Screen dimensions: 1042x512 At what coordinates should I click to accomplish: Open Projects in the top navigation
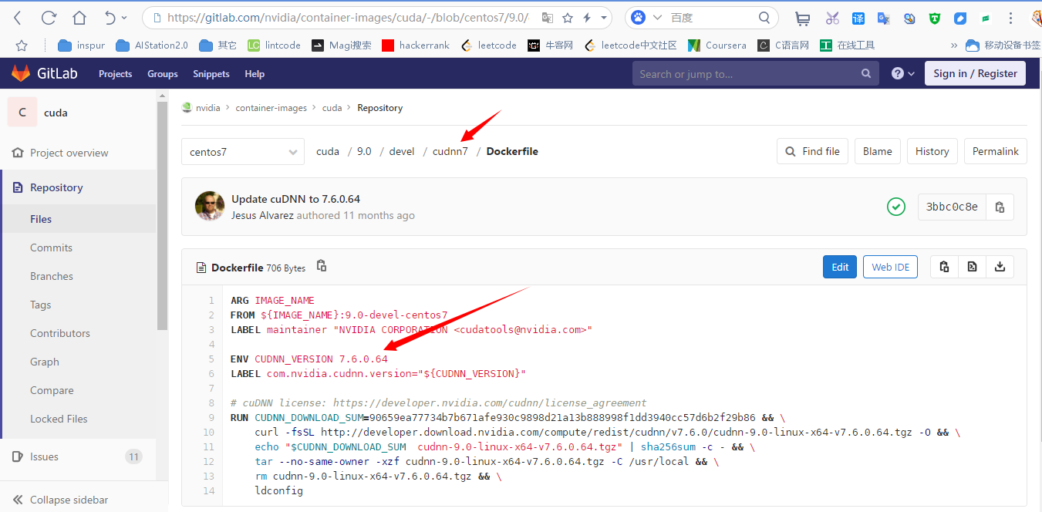115,74
